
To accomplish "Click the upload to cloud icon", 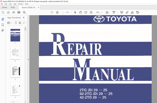I will (x=14, y=12).
